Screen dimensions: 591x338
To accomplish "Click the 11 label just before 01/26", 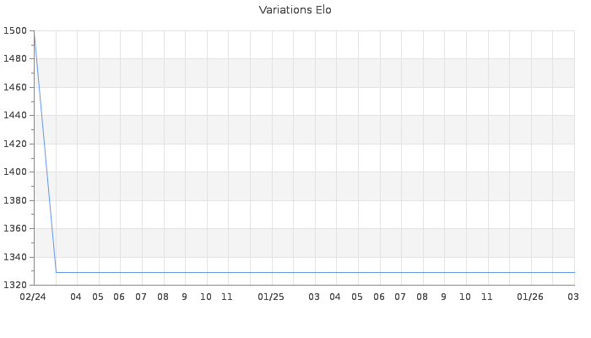I will point(487,297).
